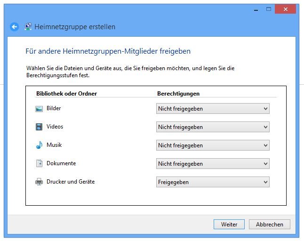Open the Videos permissions dropdown
Screen dimensions: 304x241
[213, 127]
